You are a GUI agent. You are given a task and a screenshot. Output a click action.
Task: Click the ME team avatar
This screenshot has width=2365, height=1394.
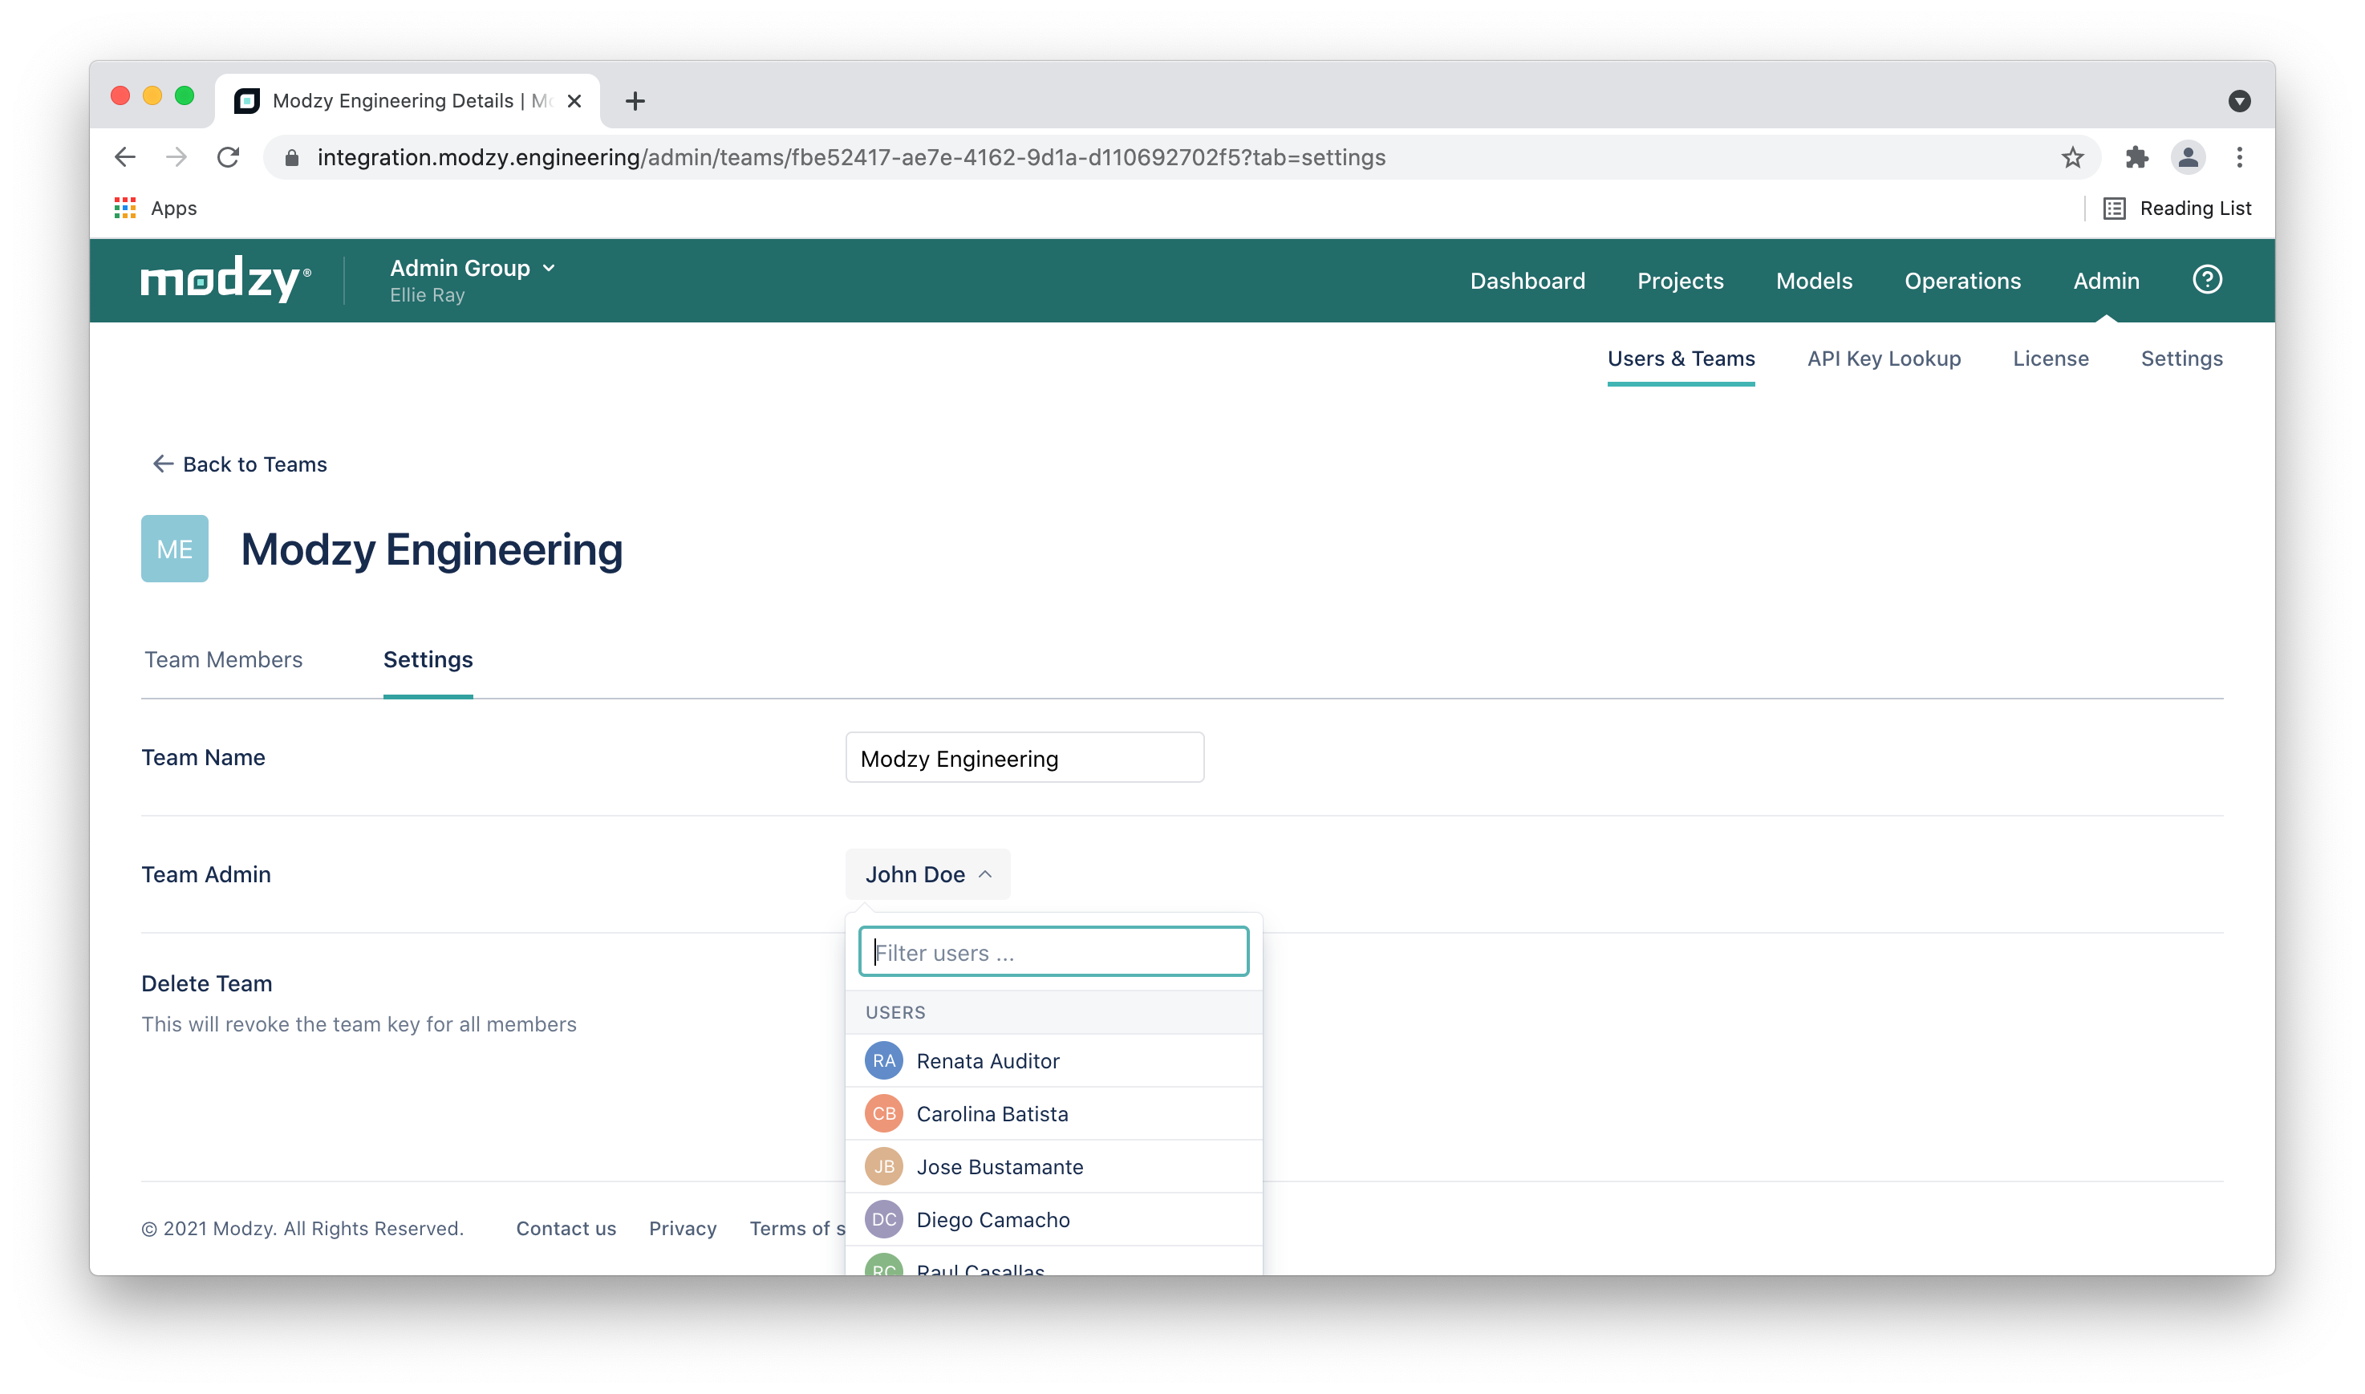175,549
